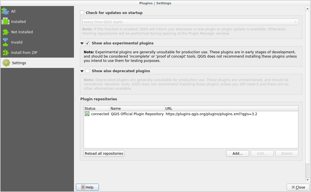Click the Settings breadcrumb label
The height and width of the screenshot is (192, 311).
coord(164,3)
